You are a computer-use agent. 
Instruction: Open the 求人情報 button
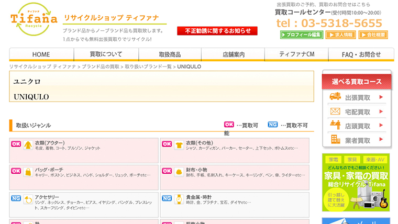click(340, 35)
